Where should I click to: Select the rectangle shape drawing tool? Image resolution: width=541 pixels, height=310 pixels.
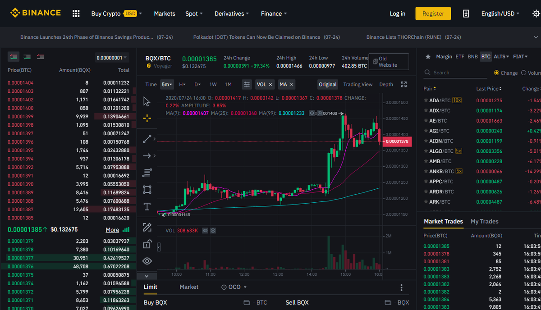click(x=147, y=189)
